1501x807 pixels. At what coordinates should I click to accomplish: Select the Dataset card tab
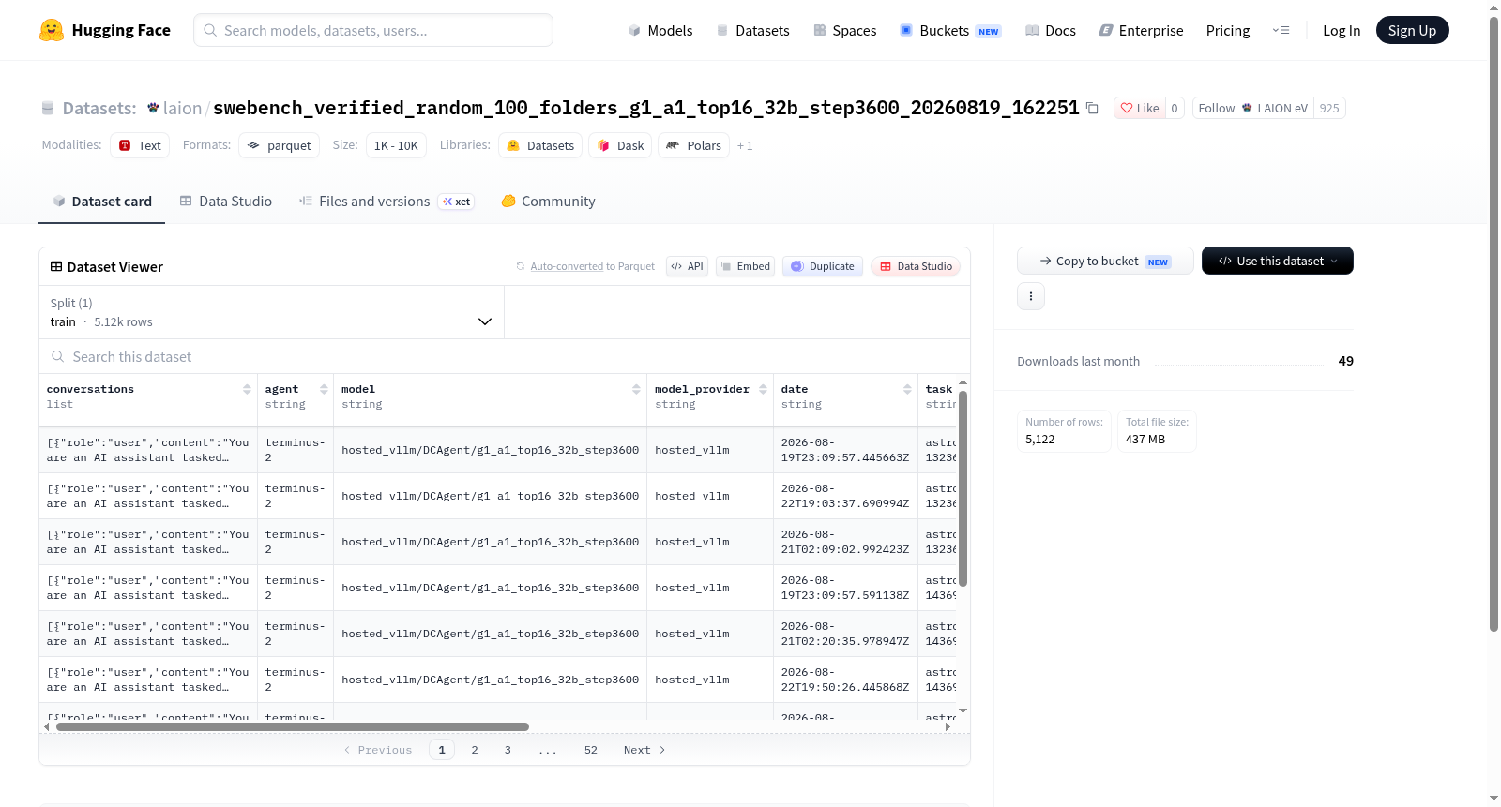pos(102,202)
